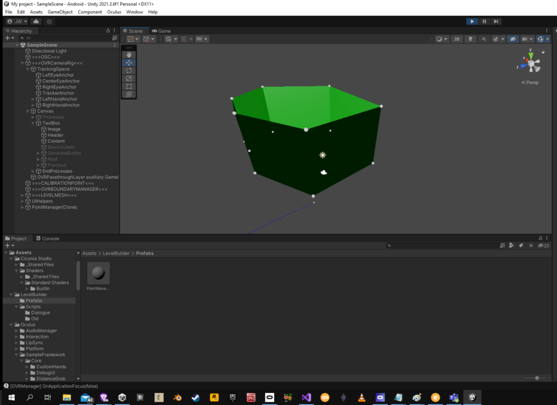
Task: Select the combined Transform tool
Action: 129,94
